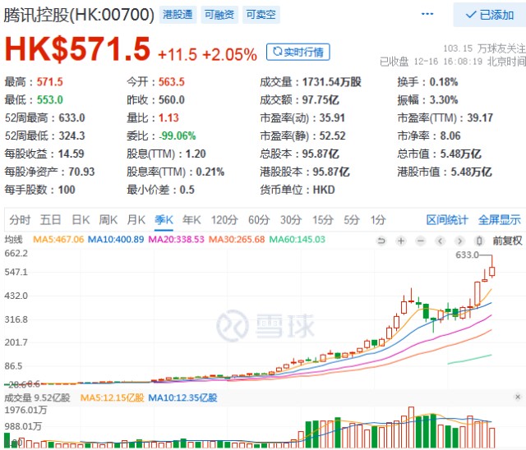This screenshot has height=450, width=526.
Task: Switch to the 60分 chart tab
Action: [259, 220]
